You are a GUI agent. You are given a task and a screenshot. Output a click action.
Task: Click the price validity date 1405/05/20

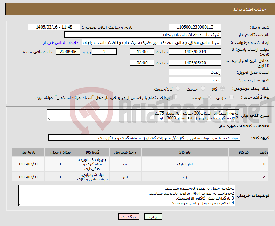[x=195, y=63]
